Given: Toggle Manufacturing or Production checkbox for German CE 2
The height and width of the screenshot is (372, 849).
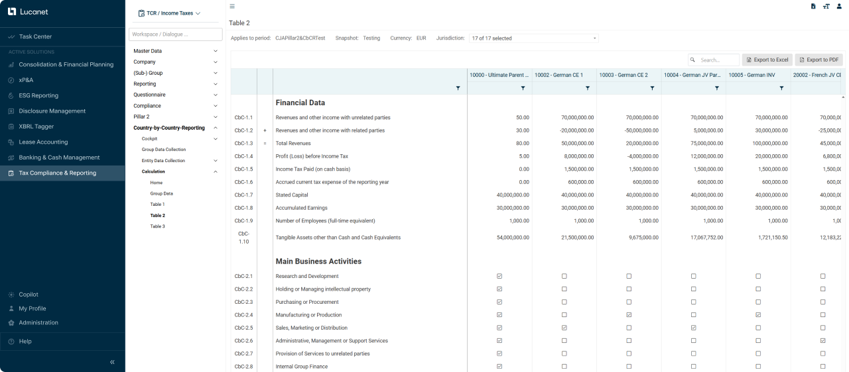Looking at the screenshot, I should (x=629, y=315).
